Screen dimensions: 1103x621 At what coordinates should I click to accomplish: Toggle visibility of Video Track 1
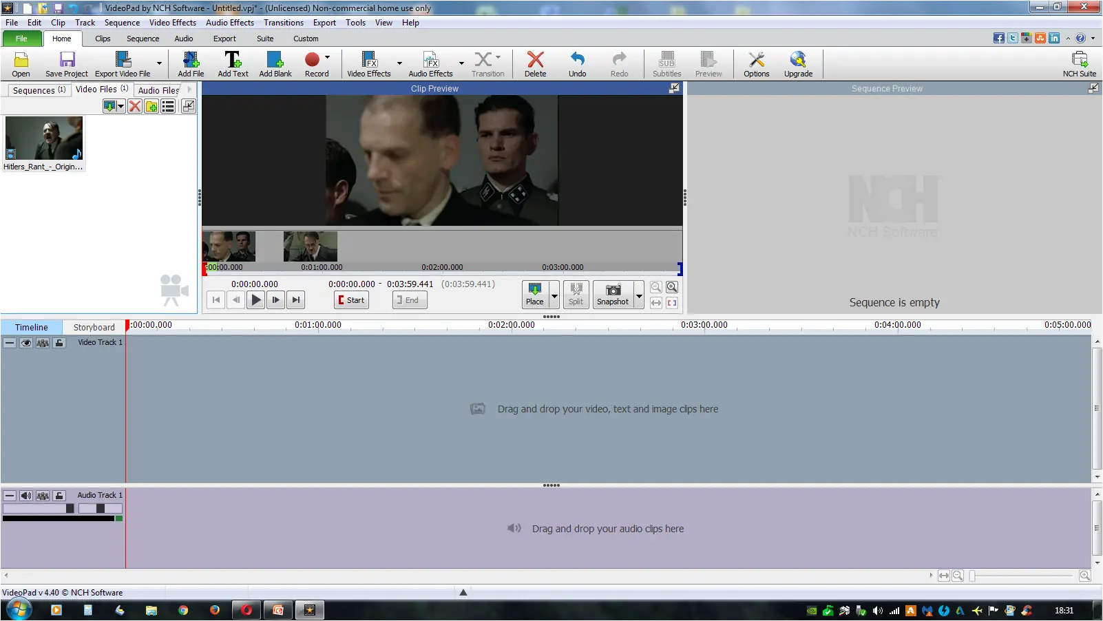[26, 342]
